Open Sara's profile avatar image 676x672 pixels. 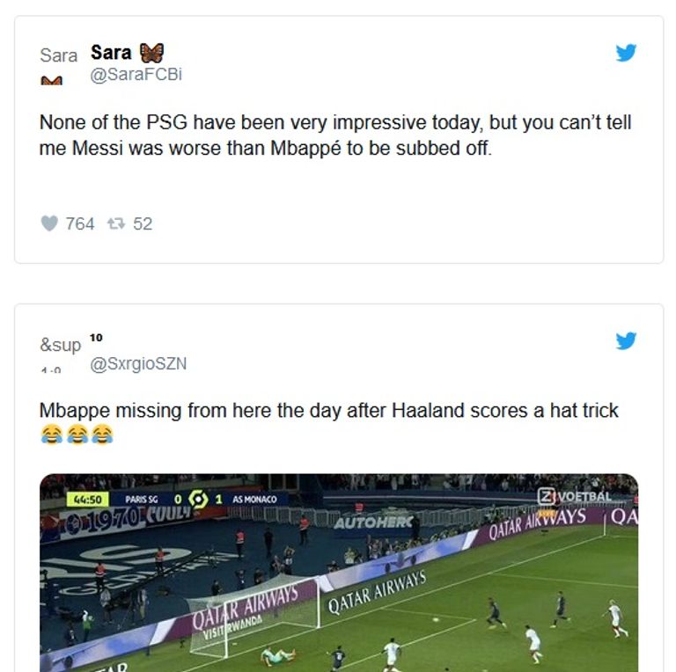pyautogui.click(x=59, y=65)
